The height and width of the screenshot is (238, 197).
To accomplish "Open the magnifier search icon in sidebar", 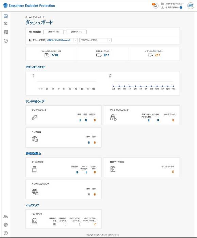I will coord(6,23).
